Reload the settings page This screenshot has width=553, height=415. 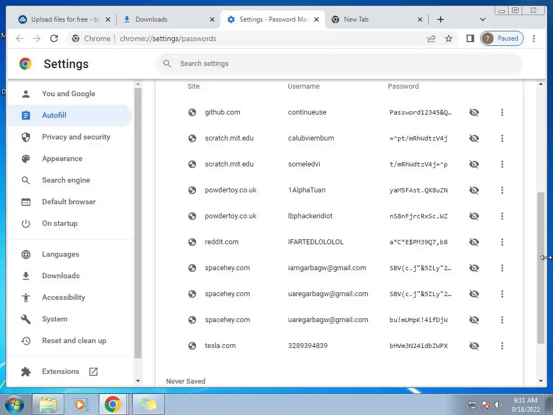click(54, 38)
